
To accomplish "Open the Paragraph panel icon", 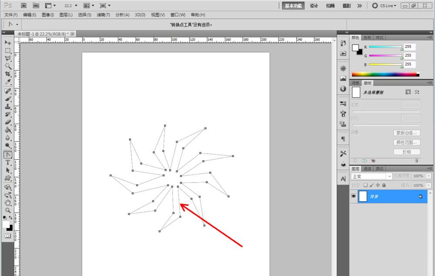I will 343,139.
